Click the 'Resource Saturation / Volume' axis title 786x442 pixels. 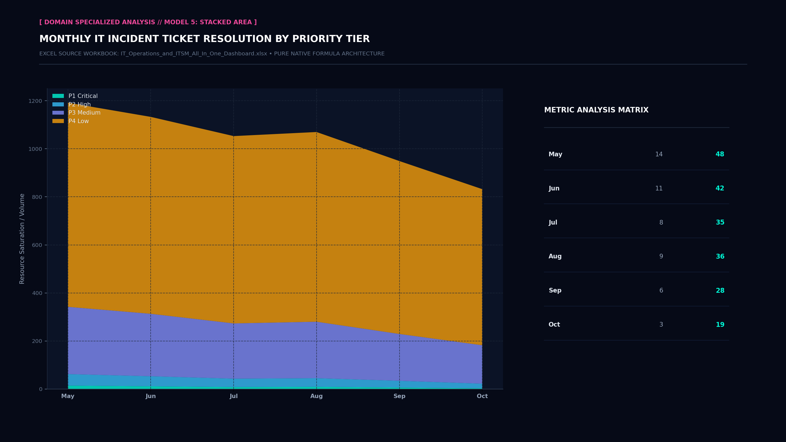[x=22, y=239]
